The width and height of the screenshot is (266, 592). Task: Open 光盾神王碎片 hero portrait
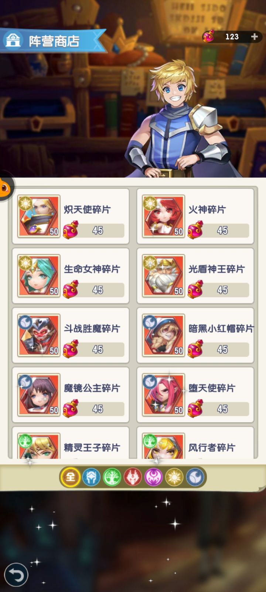click(163, 275)
